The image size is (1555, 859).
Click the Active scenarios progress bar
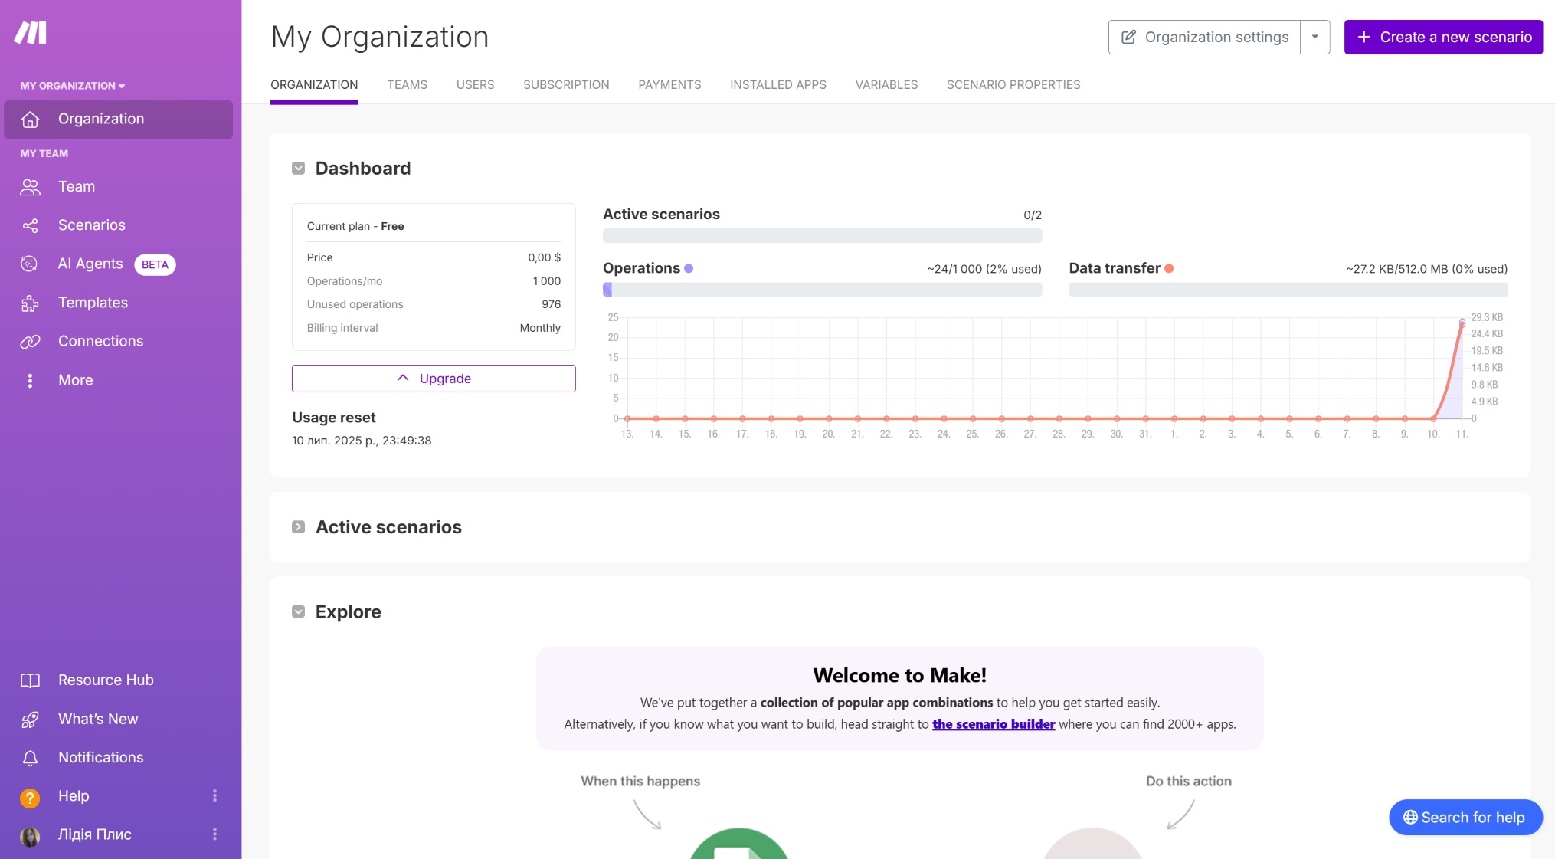(x=822, y=236)
